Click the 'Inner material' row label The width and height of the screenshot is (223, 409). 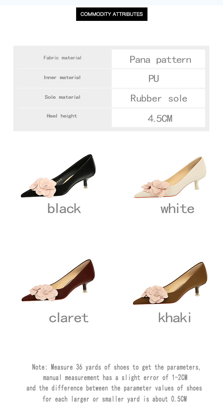62,77
